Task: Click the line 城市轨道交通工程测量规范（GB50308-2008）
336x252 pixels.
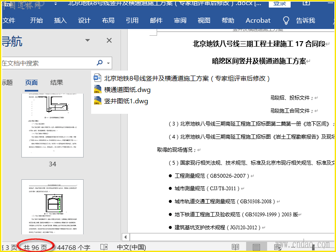Action: tap(225, 202)
